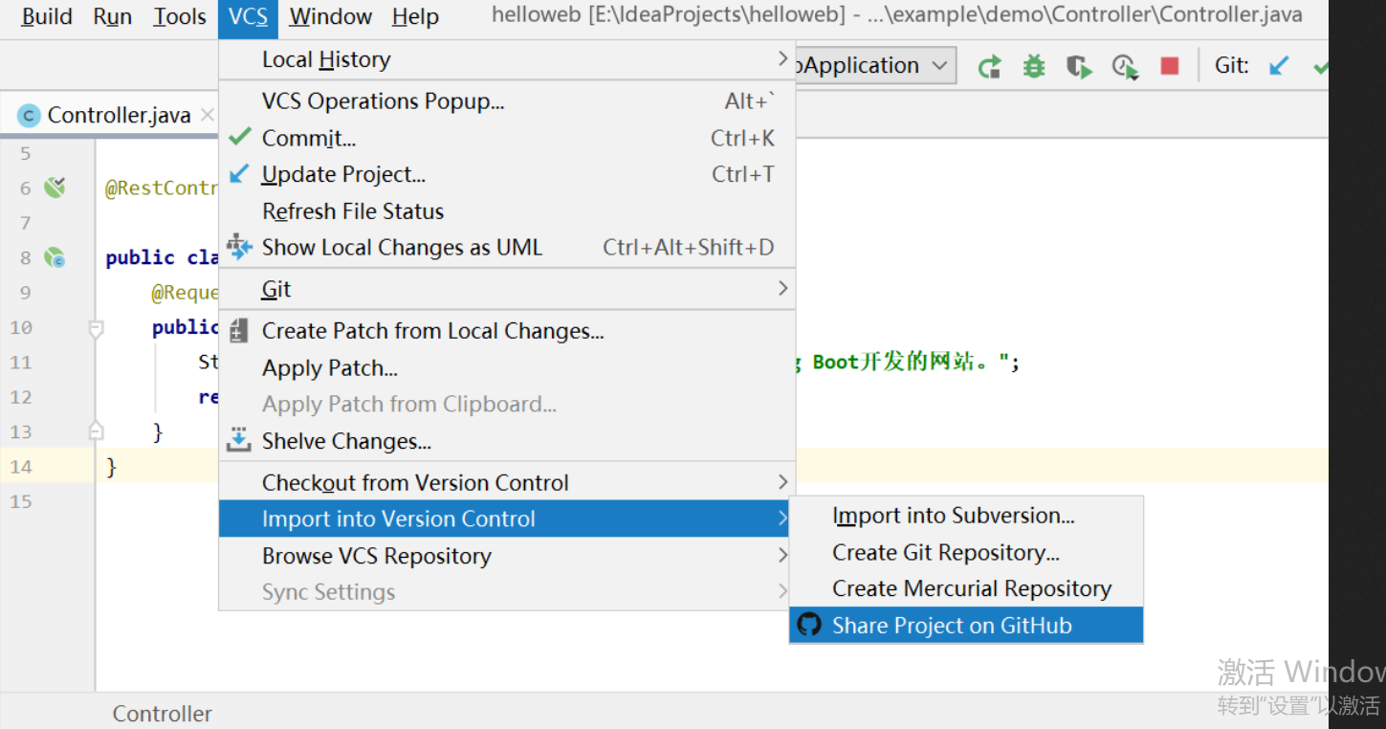Select Apply Patch... menu item
The width and height of the screenshot is (1386, 729).
pos(507,367)
